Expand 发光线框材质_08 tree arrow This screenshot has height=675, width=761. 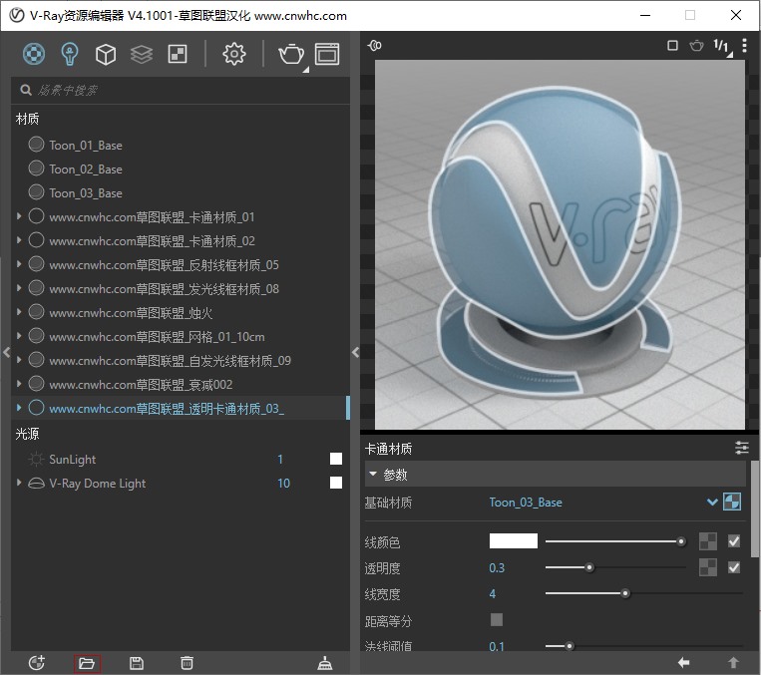pos(19,288)
